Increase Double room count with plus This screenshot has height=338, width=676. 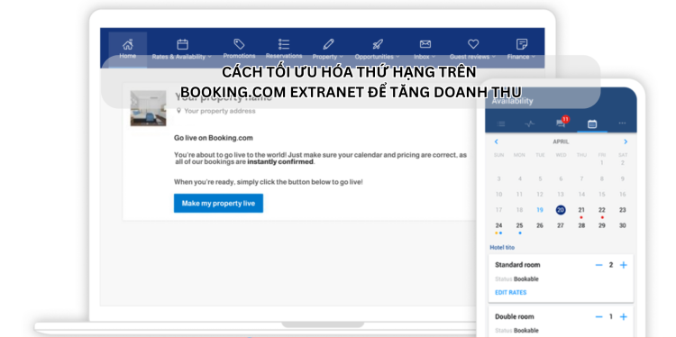click(x=623, y=317)
